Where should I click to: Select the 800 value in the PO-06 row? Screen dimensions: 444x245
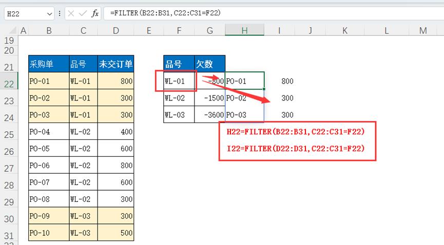click(x=116, y=165)
